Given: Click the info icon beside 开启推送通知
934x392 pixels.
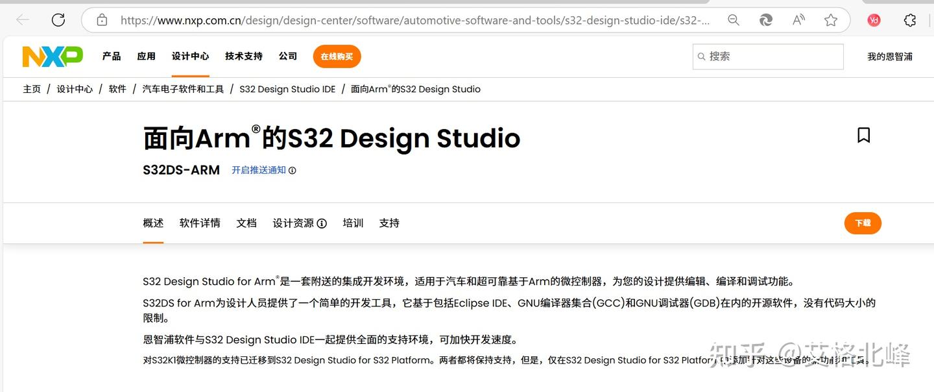Looking at the screenshot, I should point(293,170).
